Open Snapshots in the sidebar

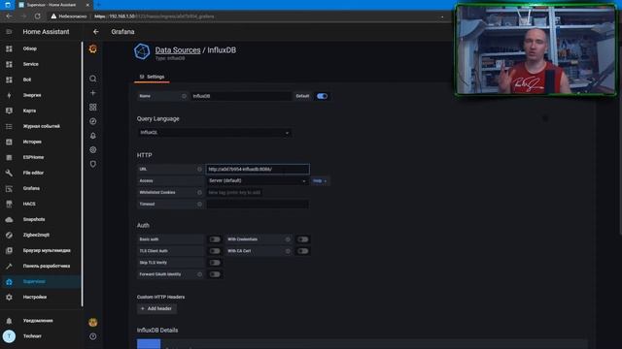pyautogui.click(x=41, y=220)
